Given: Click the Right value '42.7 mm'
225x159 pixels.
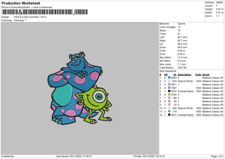Looking at the screenshot, I should coord(182,40).
